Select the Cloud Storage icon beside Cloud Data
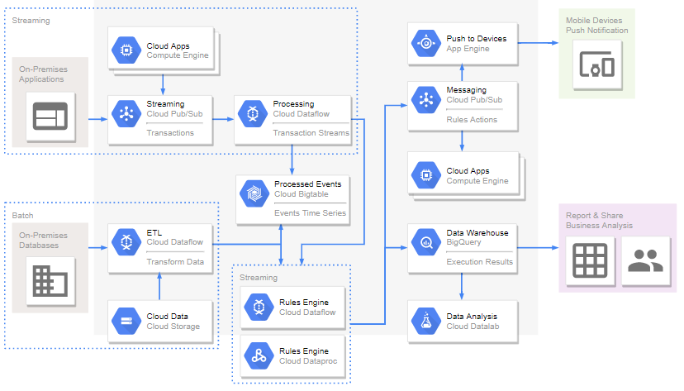The width and height of the screenshot is (684, 391). point(126,321)
